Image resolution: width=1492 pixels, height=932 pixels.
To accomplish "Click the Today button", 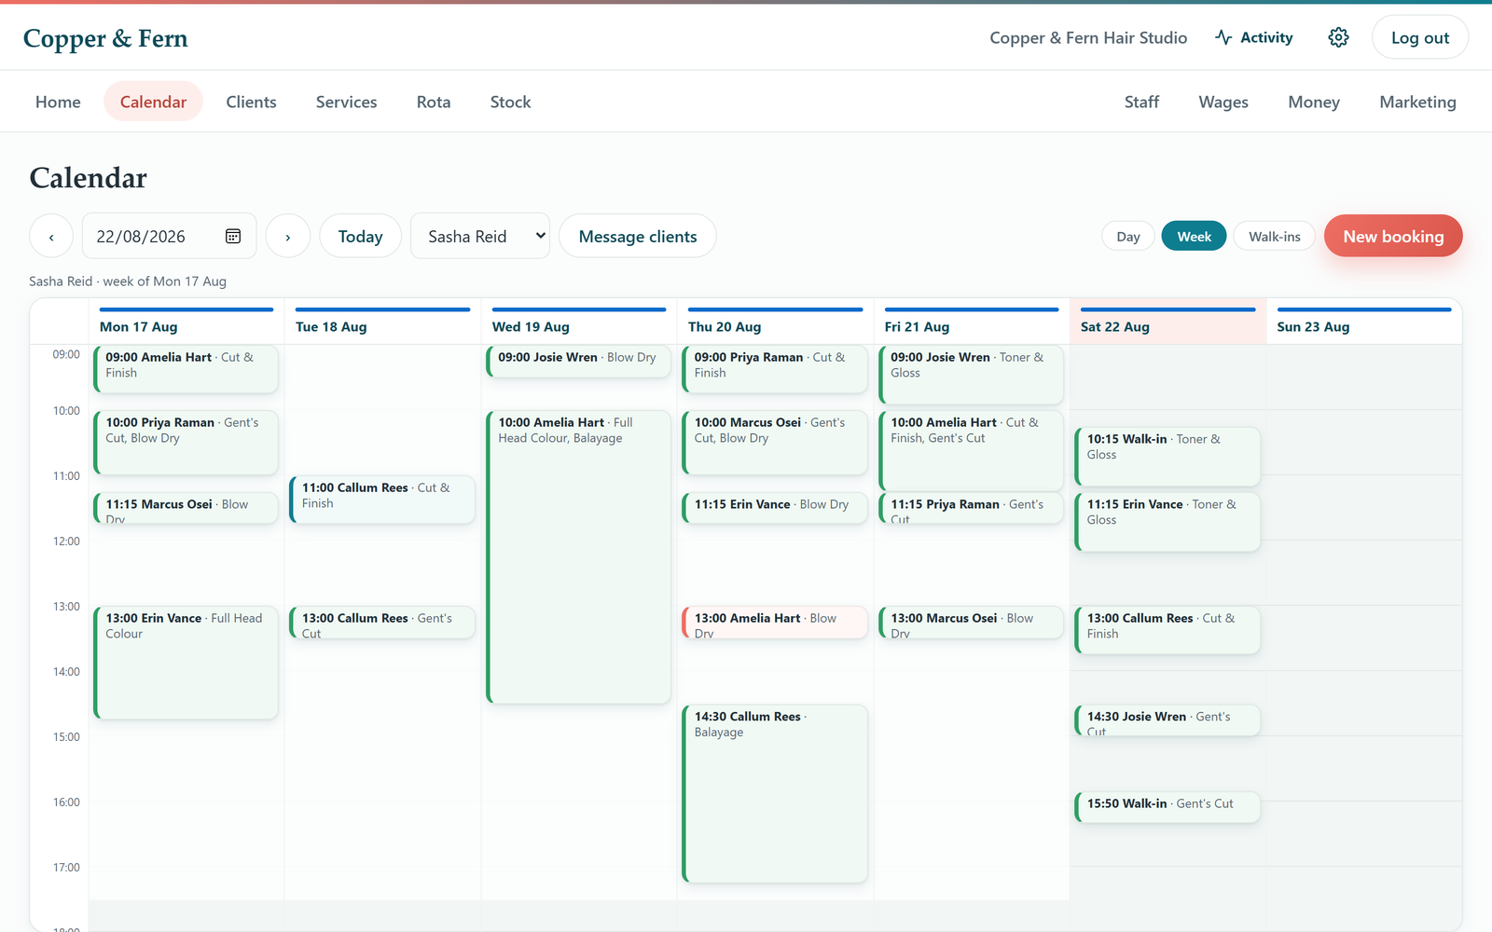I will pos(360,236).
